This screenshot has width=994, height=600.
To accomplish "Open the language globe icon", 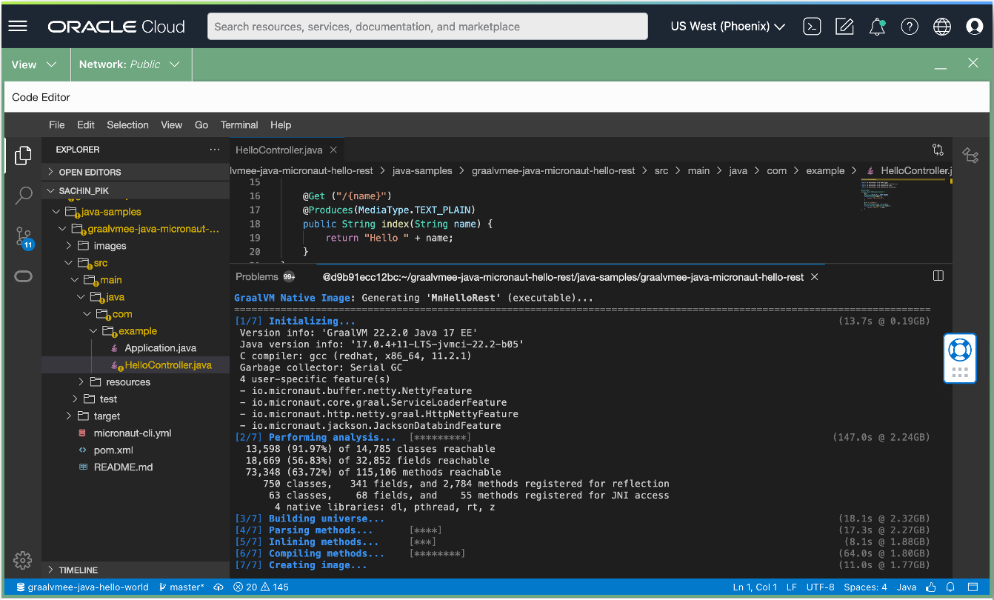I will coord(941,26).
